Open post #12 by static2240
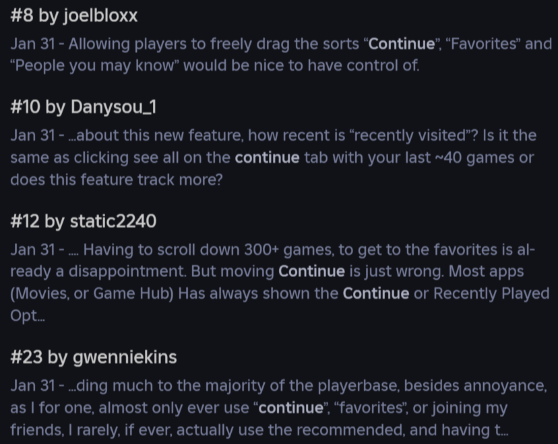The height and width of the screenshot is (444, 558). [x=84, y=221]
